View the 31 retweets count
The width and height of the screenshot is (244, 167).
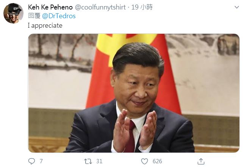99,161
